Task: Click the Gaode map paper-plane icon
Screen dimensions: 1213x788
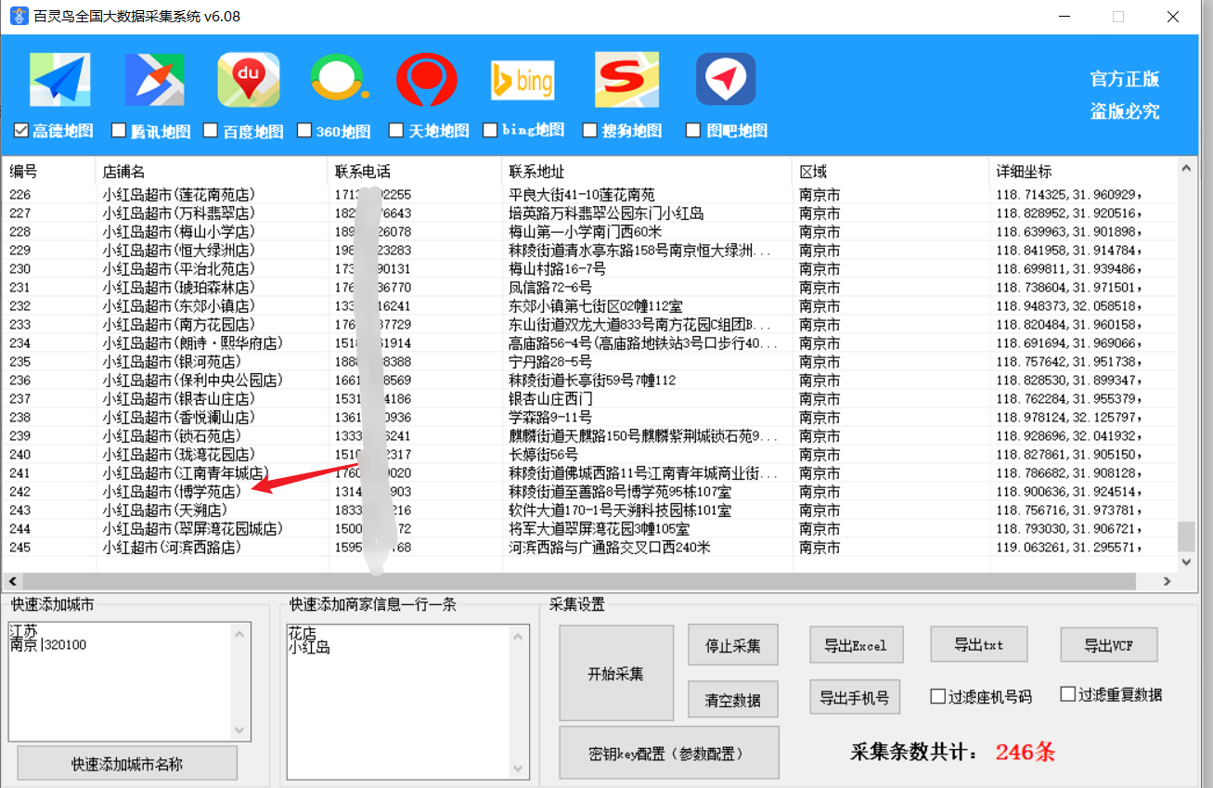Action: pyautogui.click(x=60, y=80)
